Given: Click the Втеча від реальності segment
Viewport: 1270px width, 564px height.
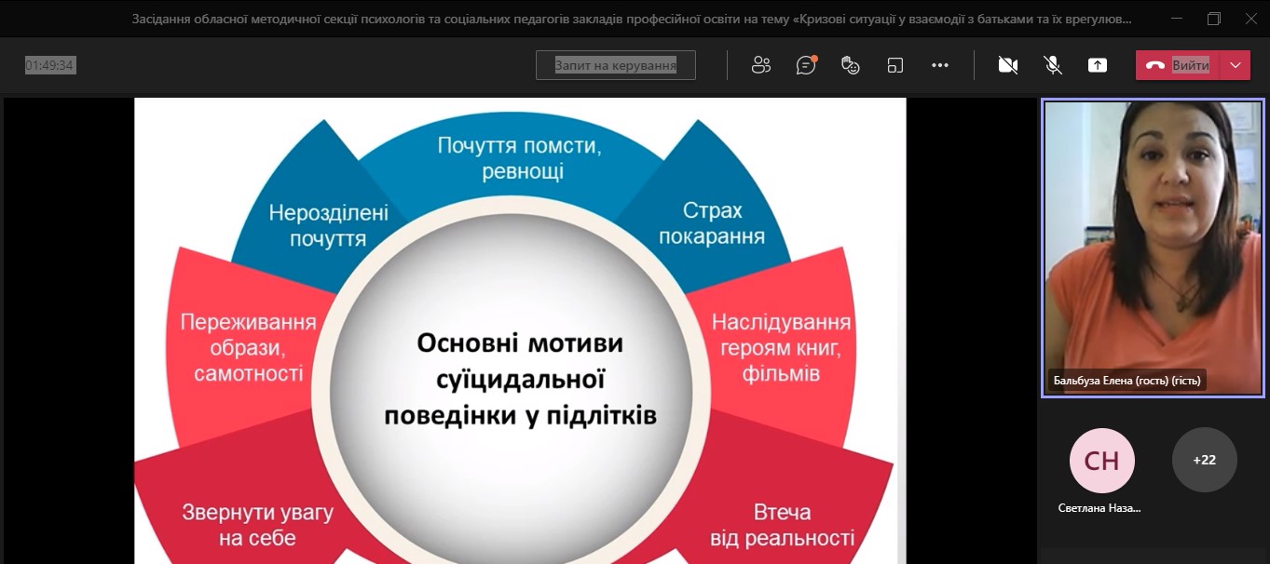Looking at the screenshot, I should pyautogui.click(x=781, y=525).
